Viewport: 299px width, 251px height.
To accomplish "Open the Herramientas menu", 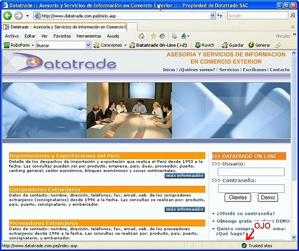I will (x=89, y=36).
